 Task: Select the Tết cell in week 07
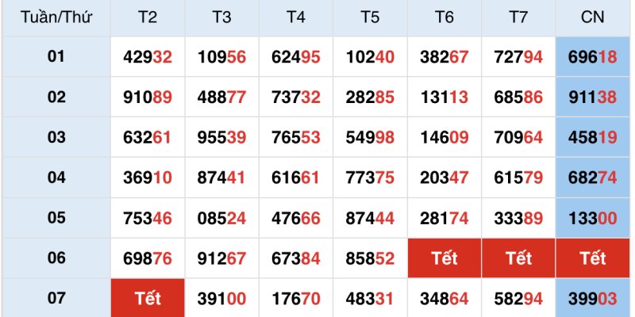click(148, 299)
